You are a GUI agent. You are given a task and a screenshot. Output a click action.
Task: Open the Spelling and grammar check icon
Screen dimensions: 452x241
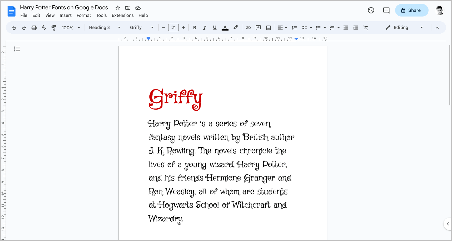pos(44,27)
